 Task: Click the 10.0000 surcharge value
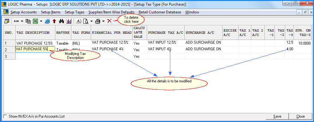(303, 43)
